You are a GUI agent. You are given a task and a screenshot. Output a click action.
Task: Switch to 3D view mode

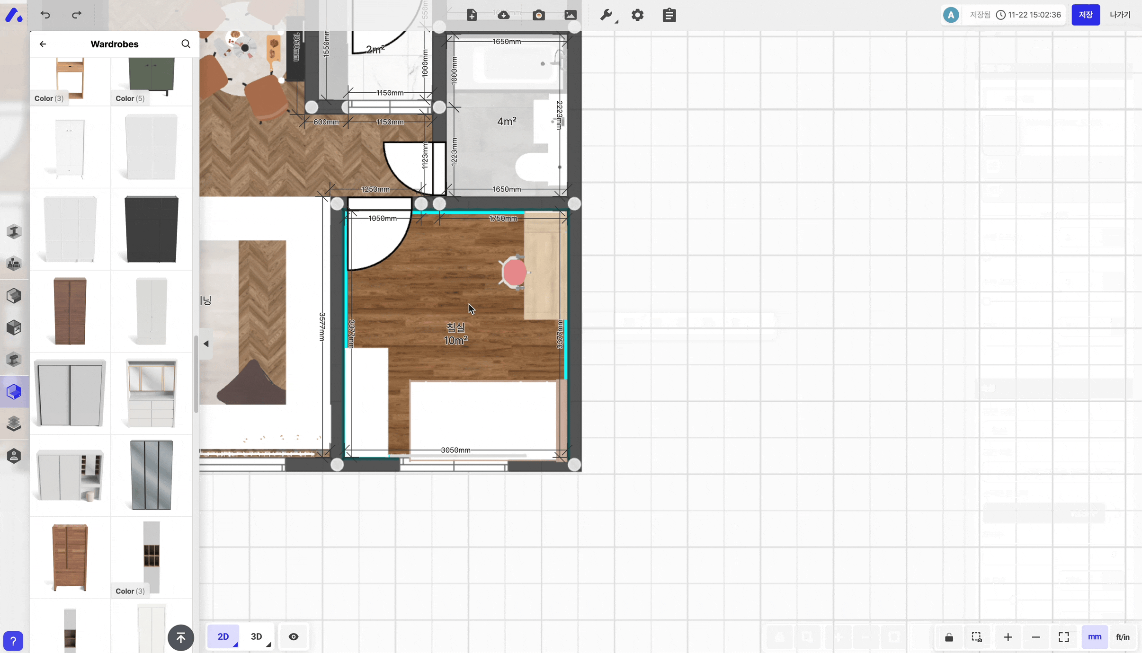pos(257,636)
